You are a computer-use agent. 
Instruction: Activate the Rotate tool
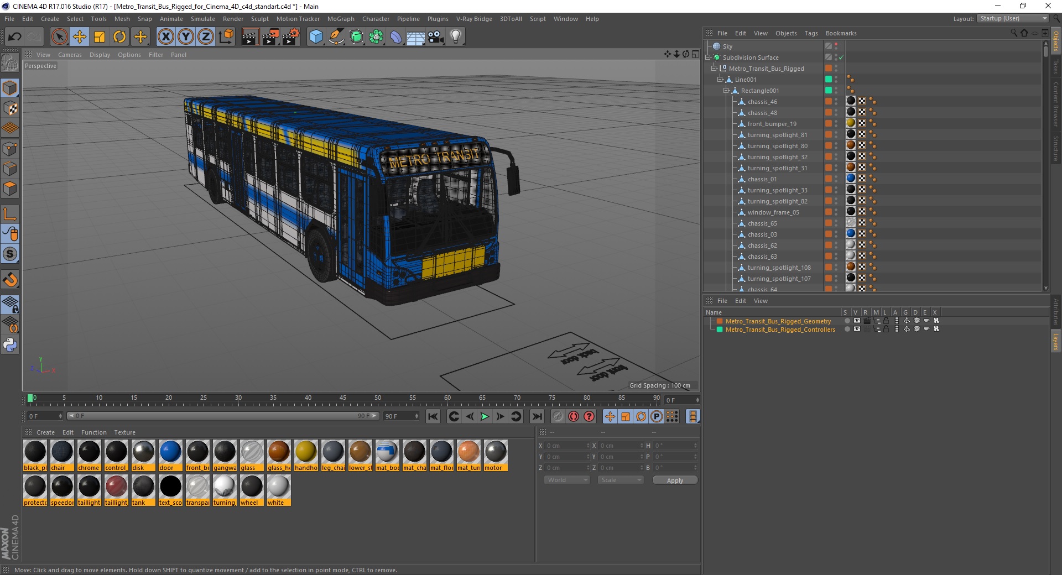[119, 37]
